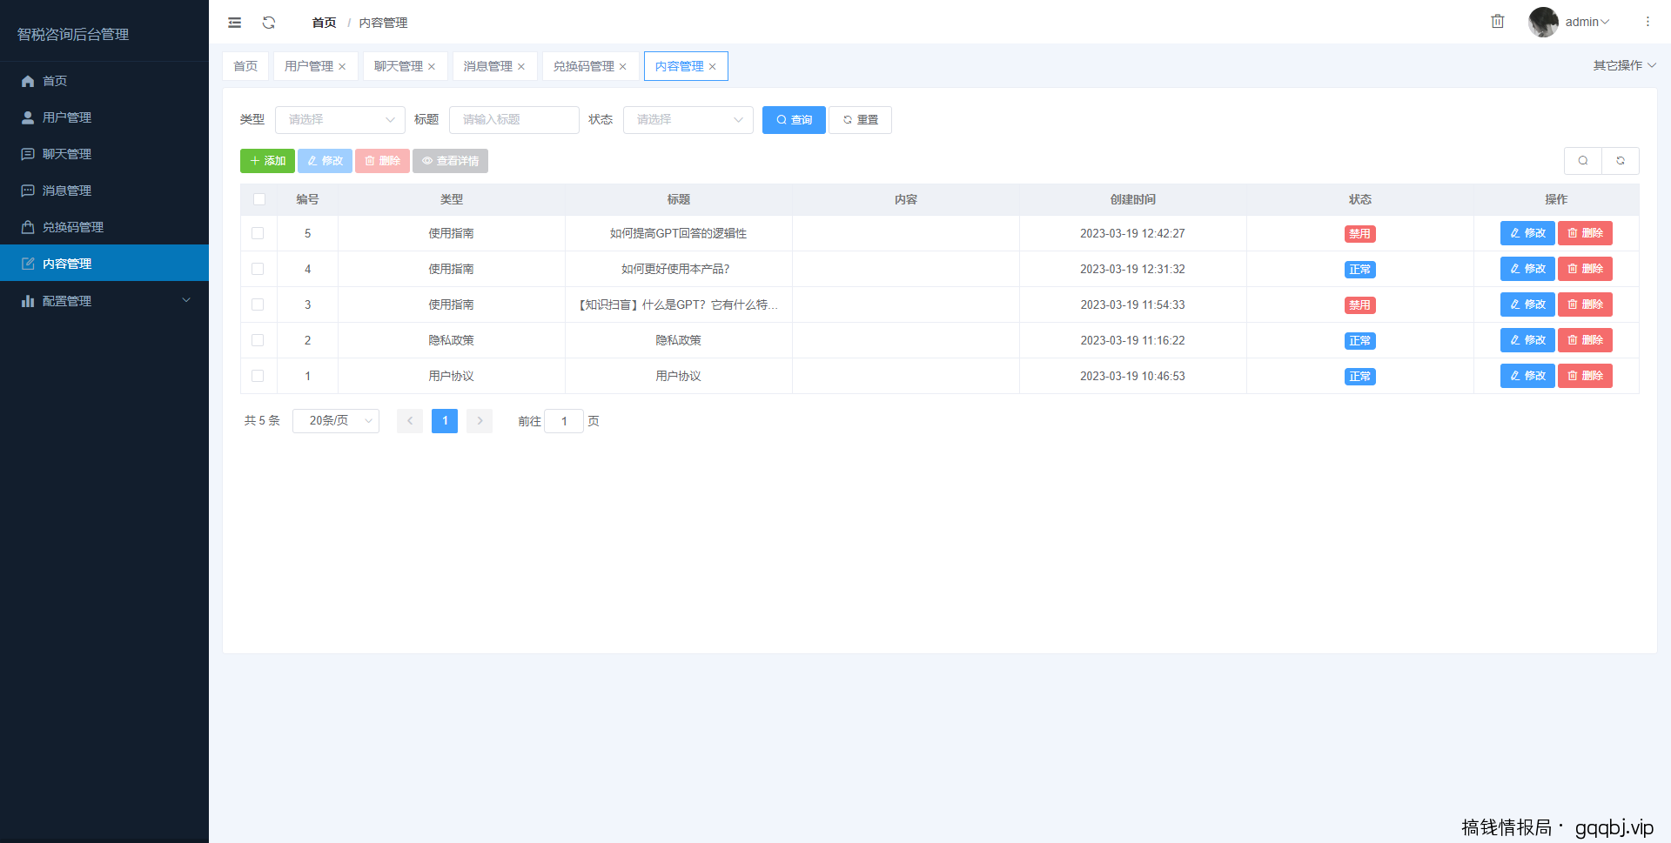Image resolution: width=1671 pixels, height=843 pixels.
Task: Check the checkbox for row 编号 5
Action: click(258, 233)
